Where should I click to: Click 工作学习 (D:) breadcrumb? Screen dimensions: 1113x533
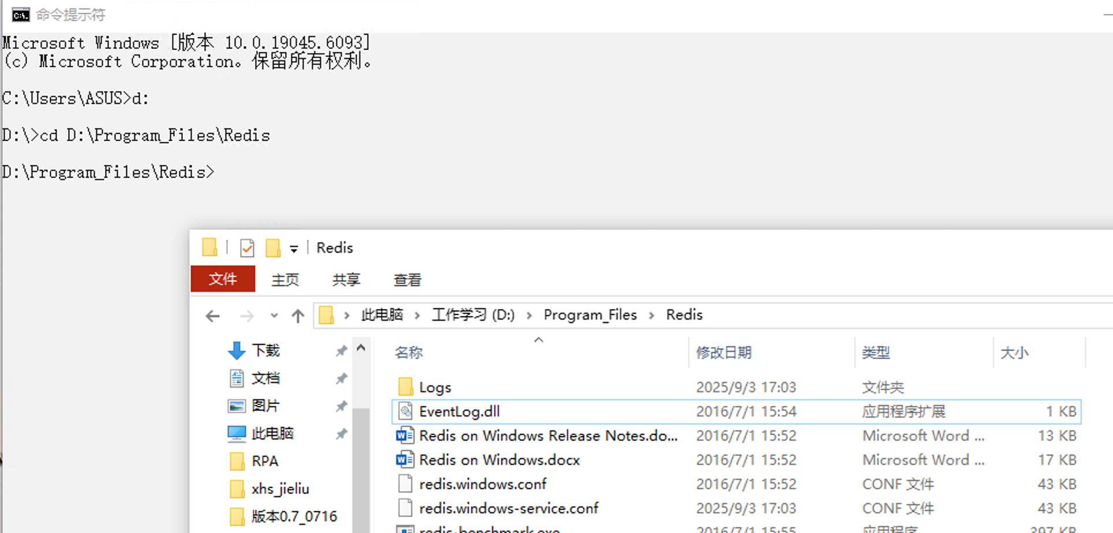point(473,314)
